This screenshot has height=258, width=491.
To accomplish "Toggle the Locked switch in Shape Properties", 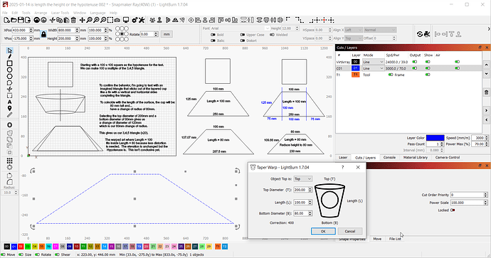I will tap(453, 210).
